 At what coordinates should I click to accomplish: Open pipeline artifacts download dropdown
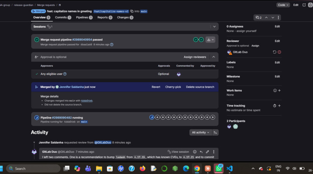point(210,40)
